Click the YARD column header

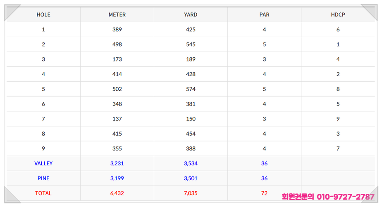(x=191, y=14)
